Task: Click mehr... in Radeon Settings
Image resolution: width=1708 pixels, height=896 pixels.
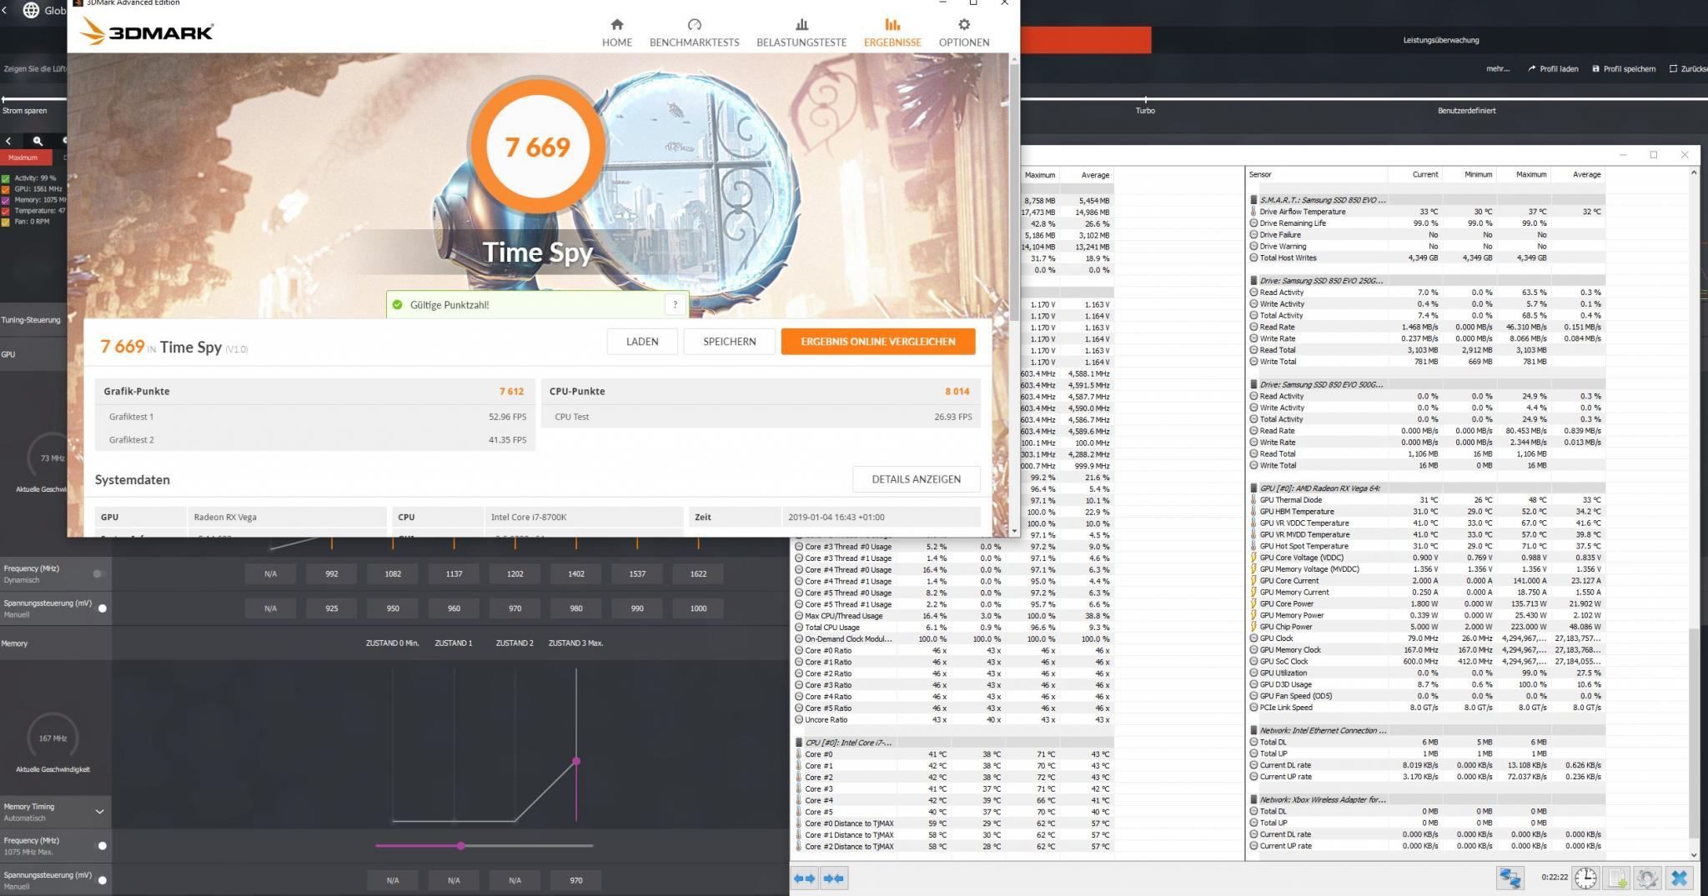Action: click(x=1497, y=69)
